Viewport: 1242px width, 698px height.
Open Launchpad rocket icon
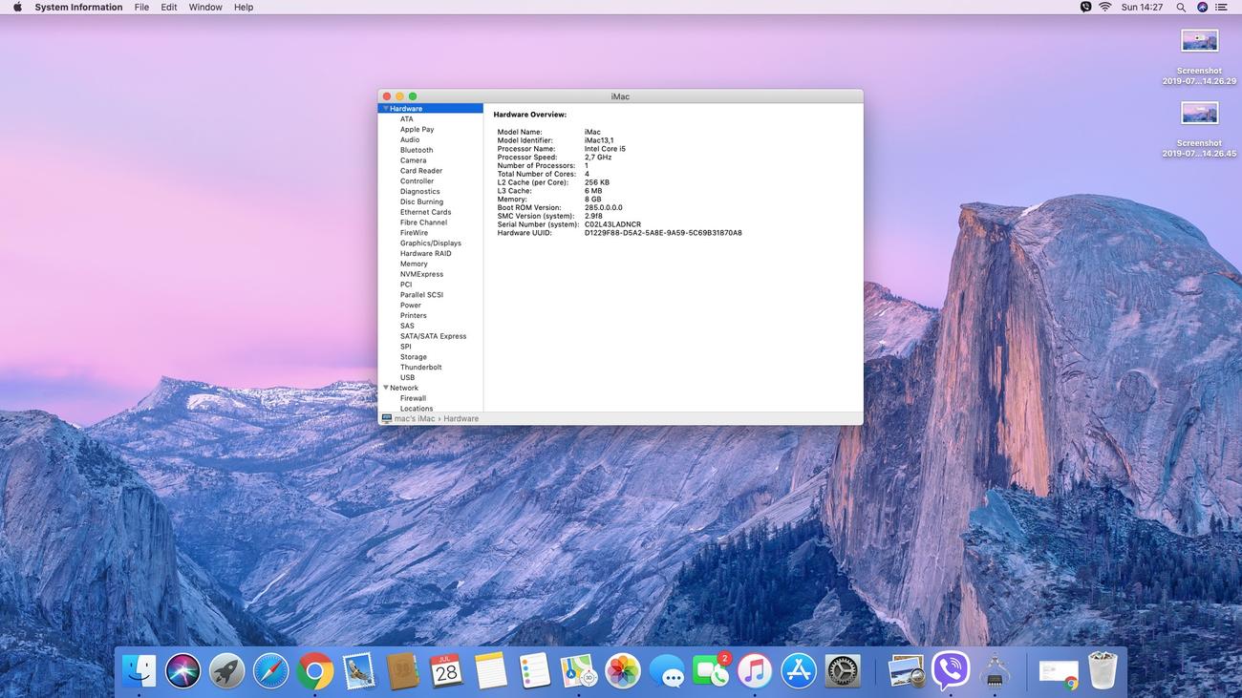point(227,671)
